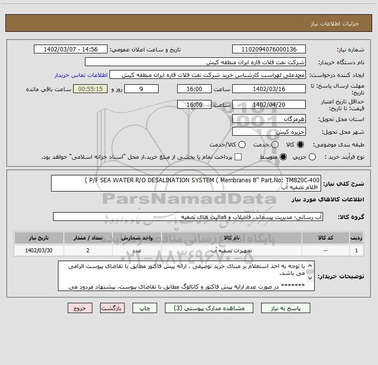Open the اطلاعات تماس خریدار link
The width and height of the screenshot is (378, 365).
pyautogui.click(x=81, y=75)
